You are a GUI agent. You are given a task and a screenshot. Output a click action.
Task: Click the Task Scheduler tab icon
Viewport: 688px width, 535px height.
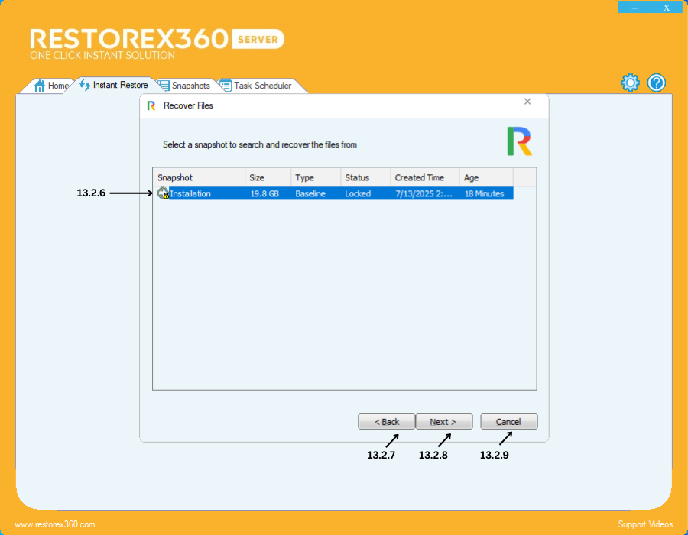click(x=226, y=86)
